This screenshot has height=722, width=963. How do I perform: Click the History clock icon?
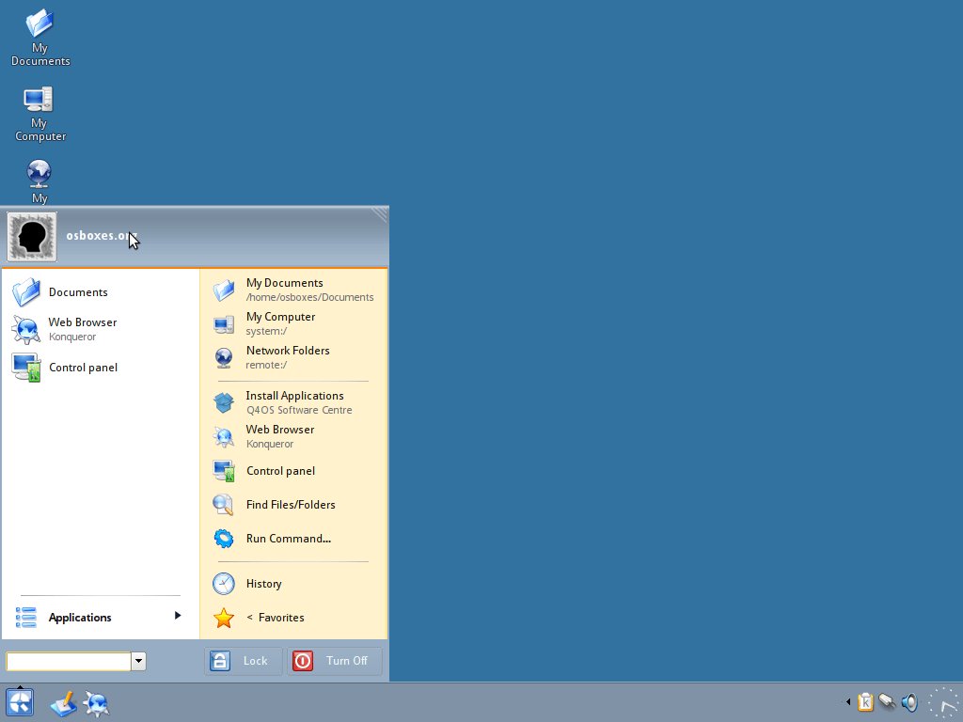(224, 584)
